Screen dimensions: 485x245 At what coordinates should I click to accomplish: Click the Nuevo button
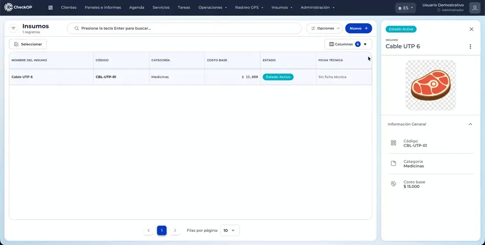click(x=358, y=29)
